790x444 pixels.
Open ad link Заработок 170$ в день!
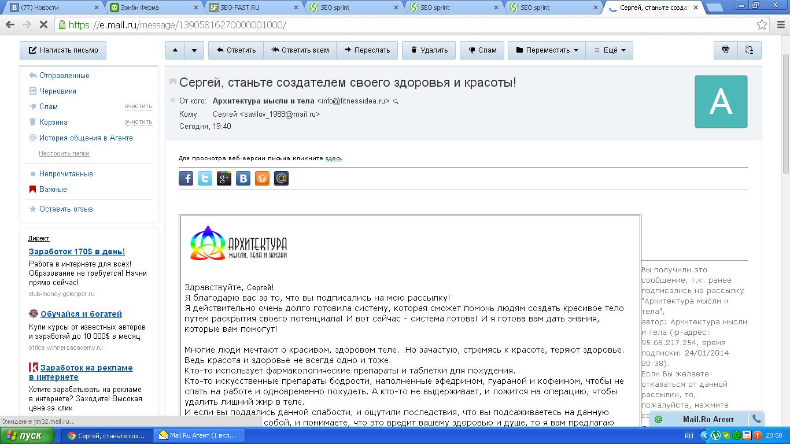pos(77,251)
